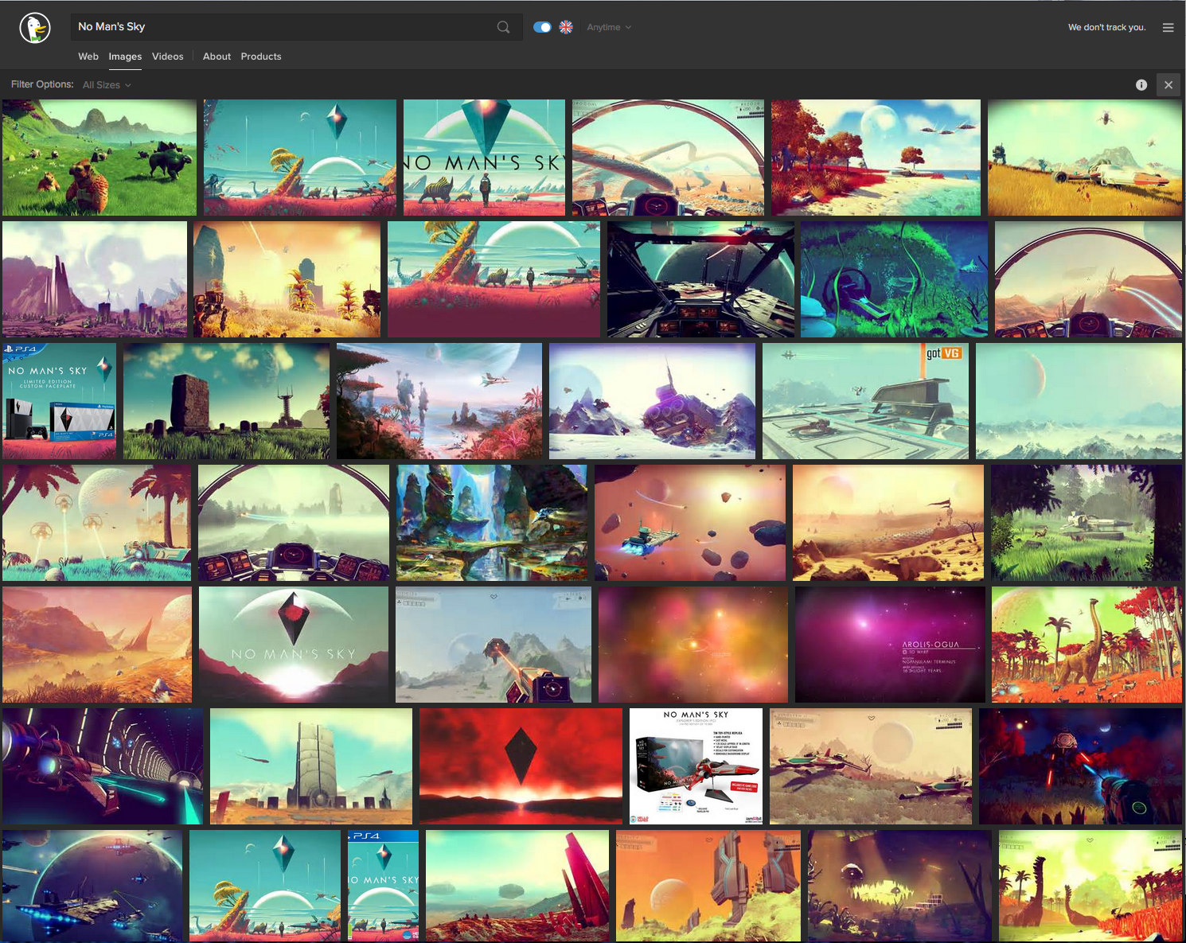Click the DuckDuckGo duck logo
Viewport: 1186px width, 943px height.
[x=35, y=28]
